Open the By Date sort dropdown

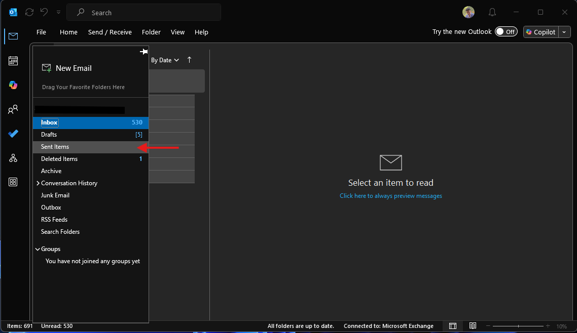pyautogui.click(x=165, y=60)
